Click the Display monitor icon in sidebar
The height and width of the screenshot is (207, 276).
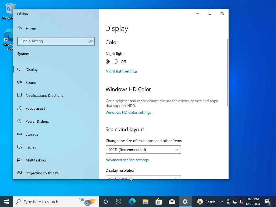pos(19,69)
